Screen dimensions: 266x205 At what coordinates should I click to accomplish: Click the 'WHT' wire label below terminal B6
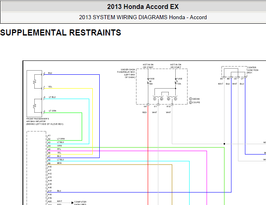221,84
